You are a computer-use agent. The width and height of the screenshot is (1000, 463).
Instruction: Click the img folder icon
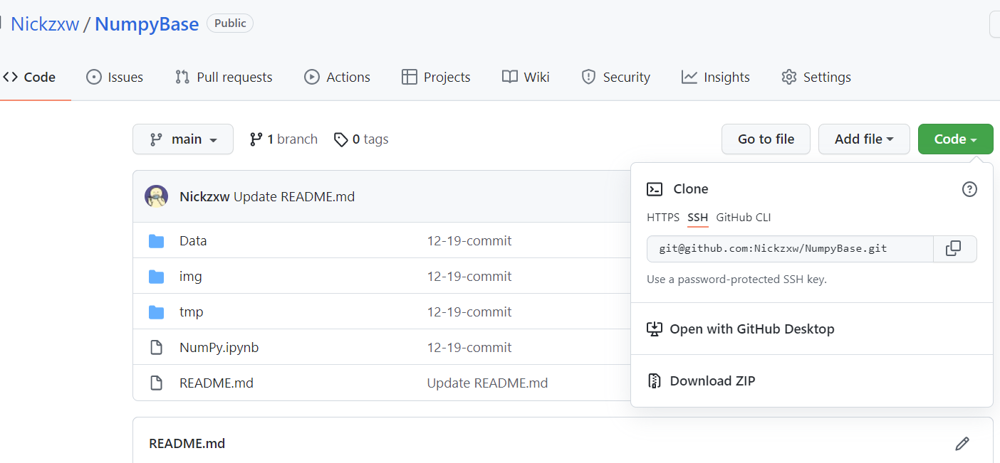156,277
